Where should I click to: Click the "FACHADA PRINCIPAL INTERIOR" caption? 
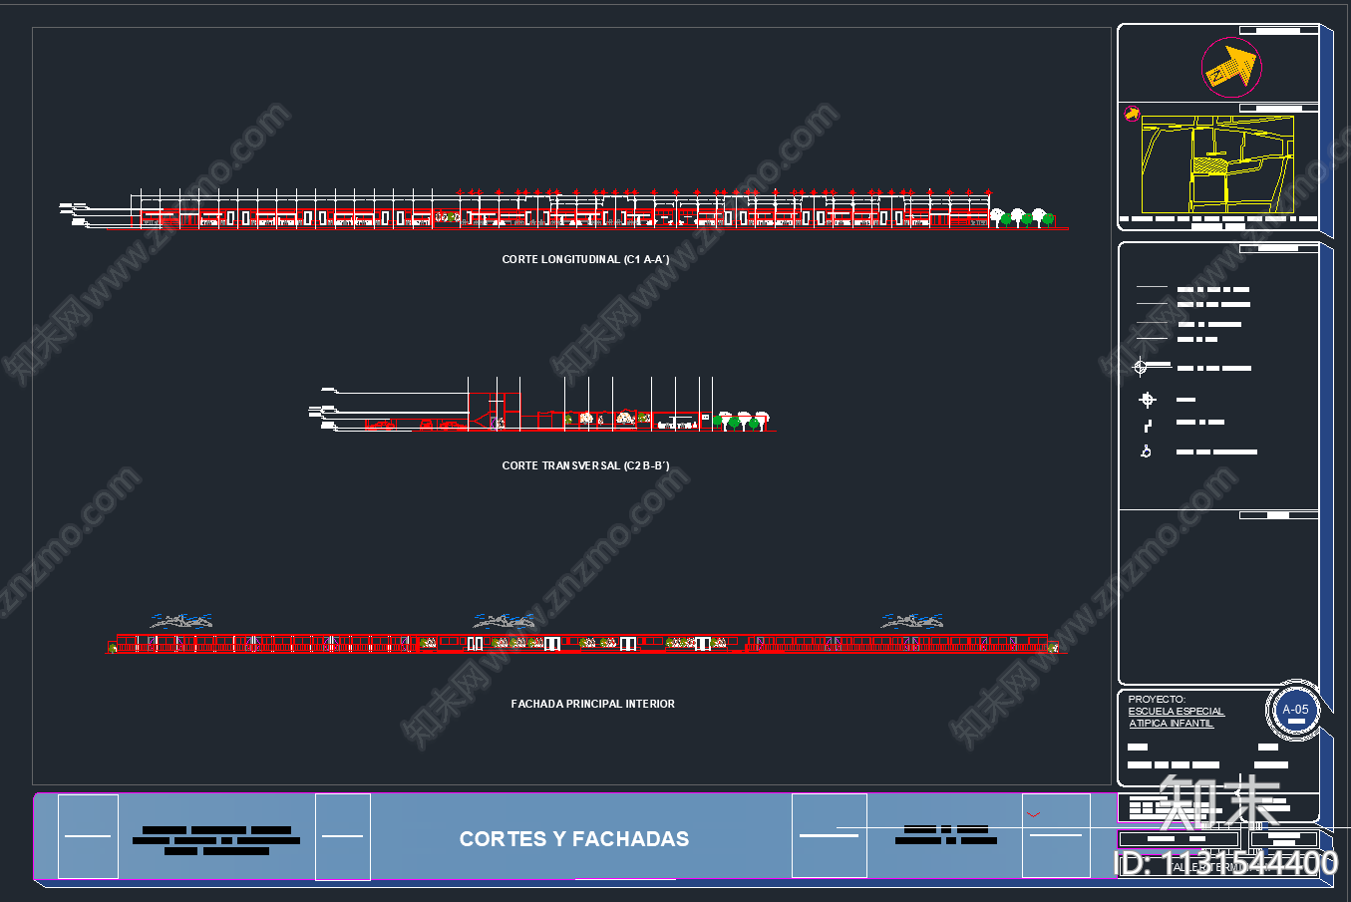coord(592,704)
